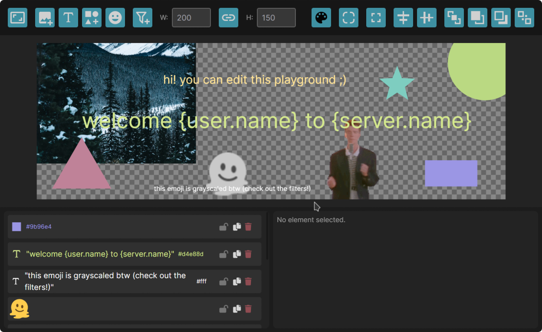Click inside the width input field
The width and height of the screenshot is (542, 332).
[191, 17]
